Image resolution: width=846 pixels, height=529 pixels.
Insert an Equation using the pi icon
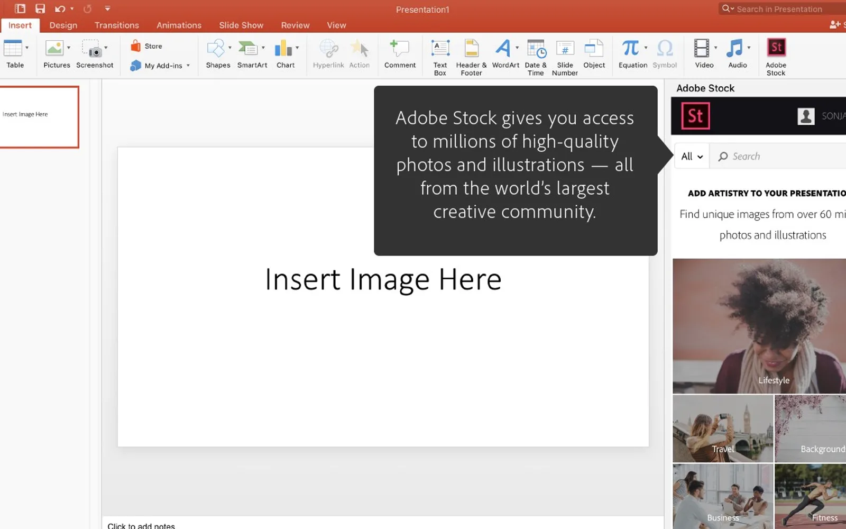[630, 48]
